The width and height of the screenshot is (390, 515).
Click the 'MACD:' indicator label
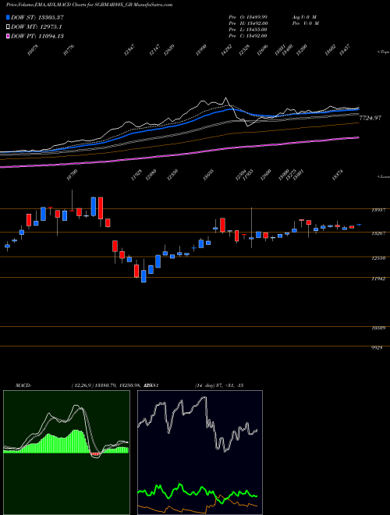tap(23, 385)
